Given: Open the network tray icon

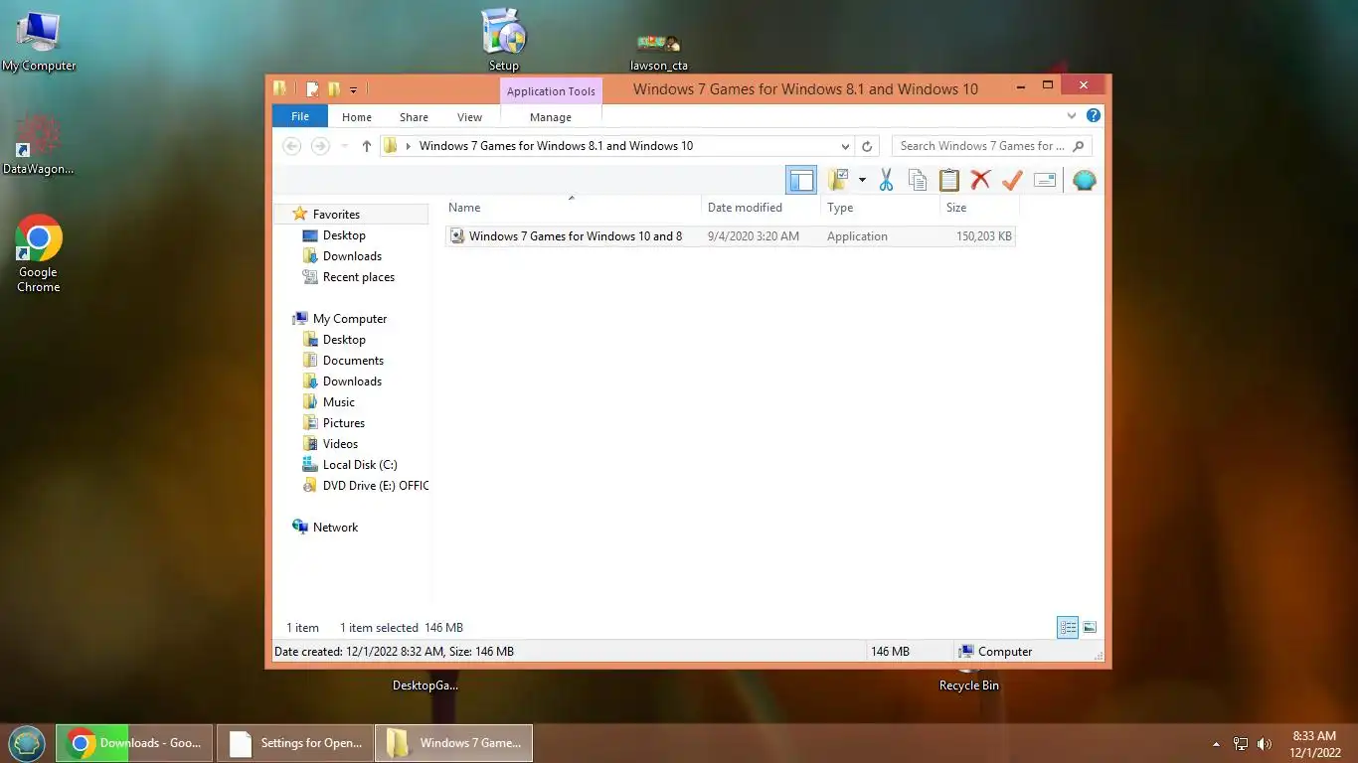Looking at the screenshot, I should 1241,743.
